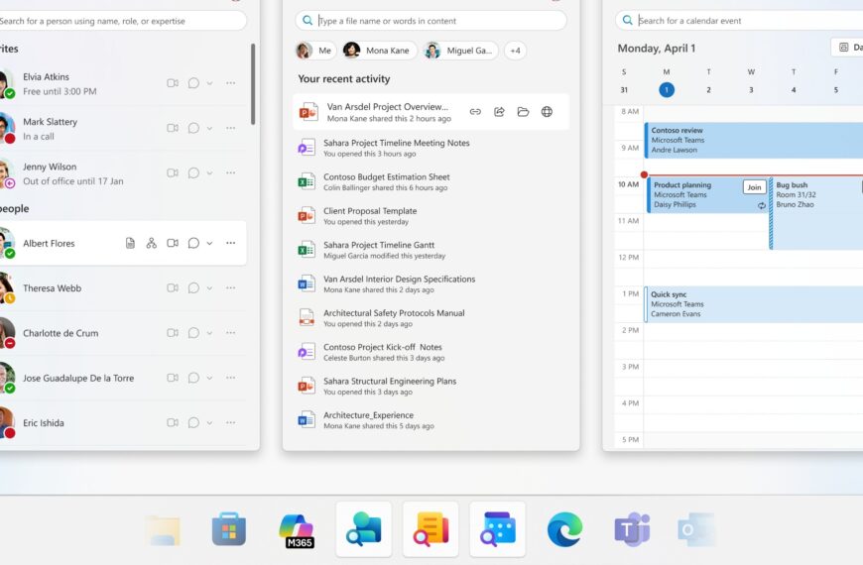Open Sahara Project Timeline Meeting Notes
The height and width of the screenshot is (565, 863).
click(431, 148)
